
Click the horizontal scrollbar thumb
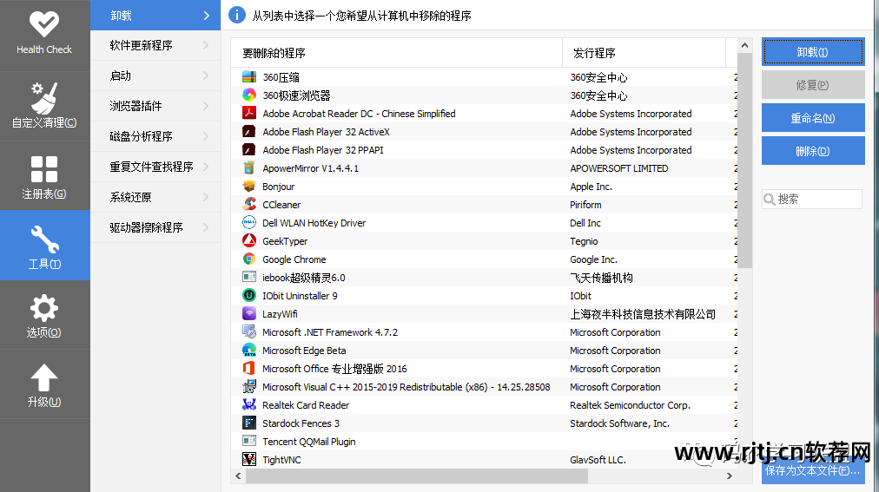point(417,476)
